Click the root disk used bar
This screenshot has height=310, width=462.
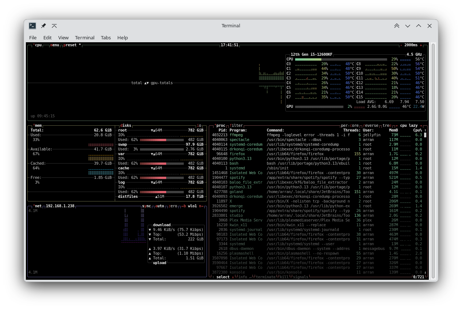tap(162, 140)
